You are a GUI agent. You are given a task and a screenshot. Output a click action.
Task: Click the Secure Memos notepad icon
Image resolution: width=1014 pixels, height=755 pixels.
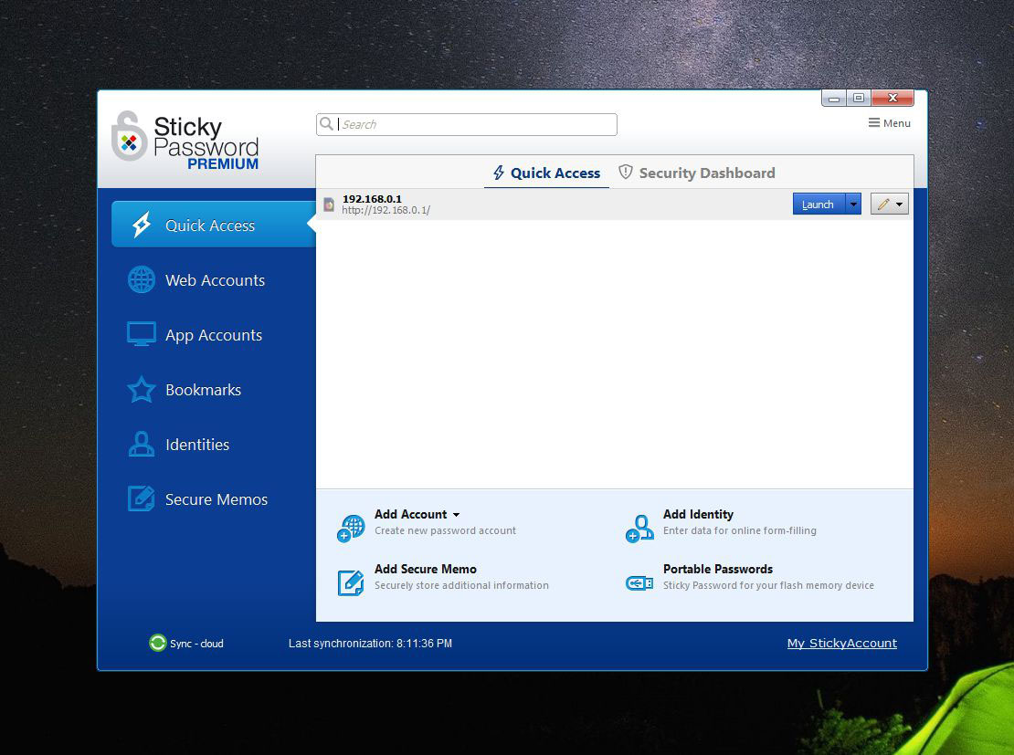[141, 499]
